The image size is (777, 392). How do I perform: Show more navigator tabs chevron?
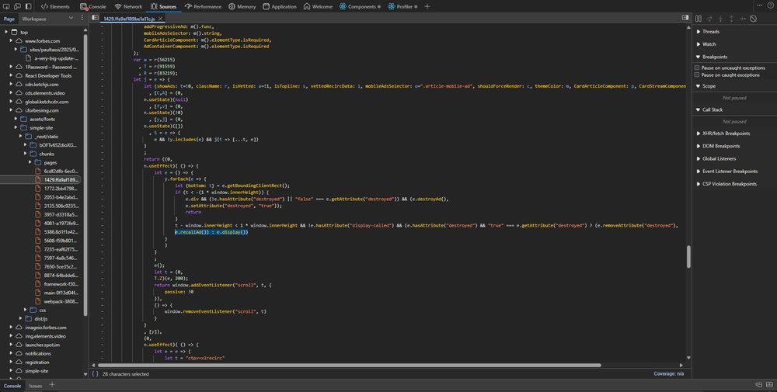pyautogui.click(x=71, y=18)
